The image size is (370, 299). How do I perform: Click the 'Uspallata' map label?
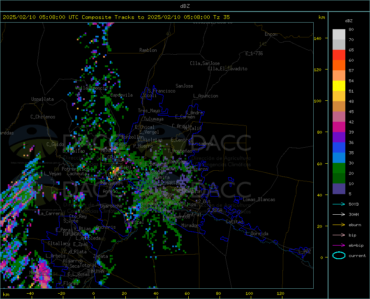[x=42, y=99]
